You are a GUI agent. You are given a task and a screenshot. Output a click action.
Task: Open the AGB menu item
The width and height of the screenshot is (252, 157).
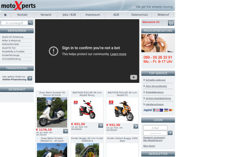pyautogui.click(x=116, y=15)
